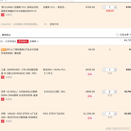Open the 三星 SAMSUNG 1TB SSD product title

pyautogui.click(x=19, y=72)
